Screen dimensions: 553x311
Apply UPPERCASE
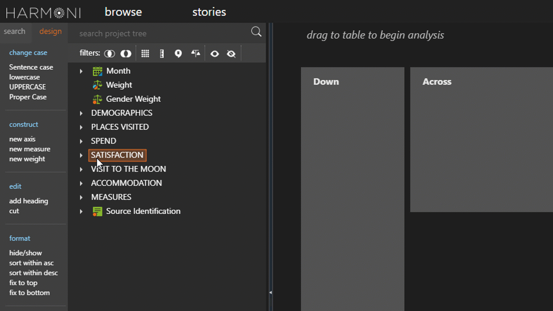28,87
